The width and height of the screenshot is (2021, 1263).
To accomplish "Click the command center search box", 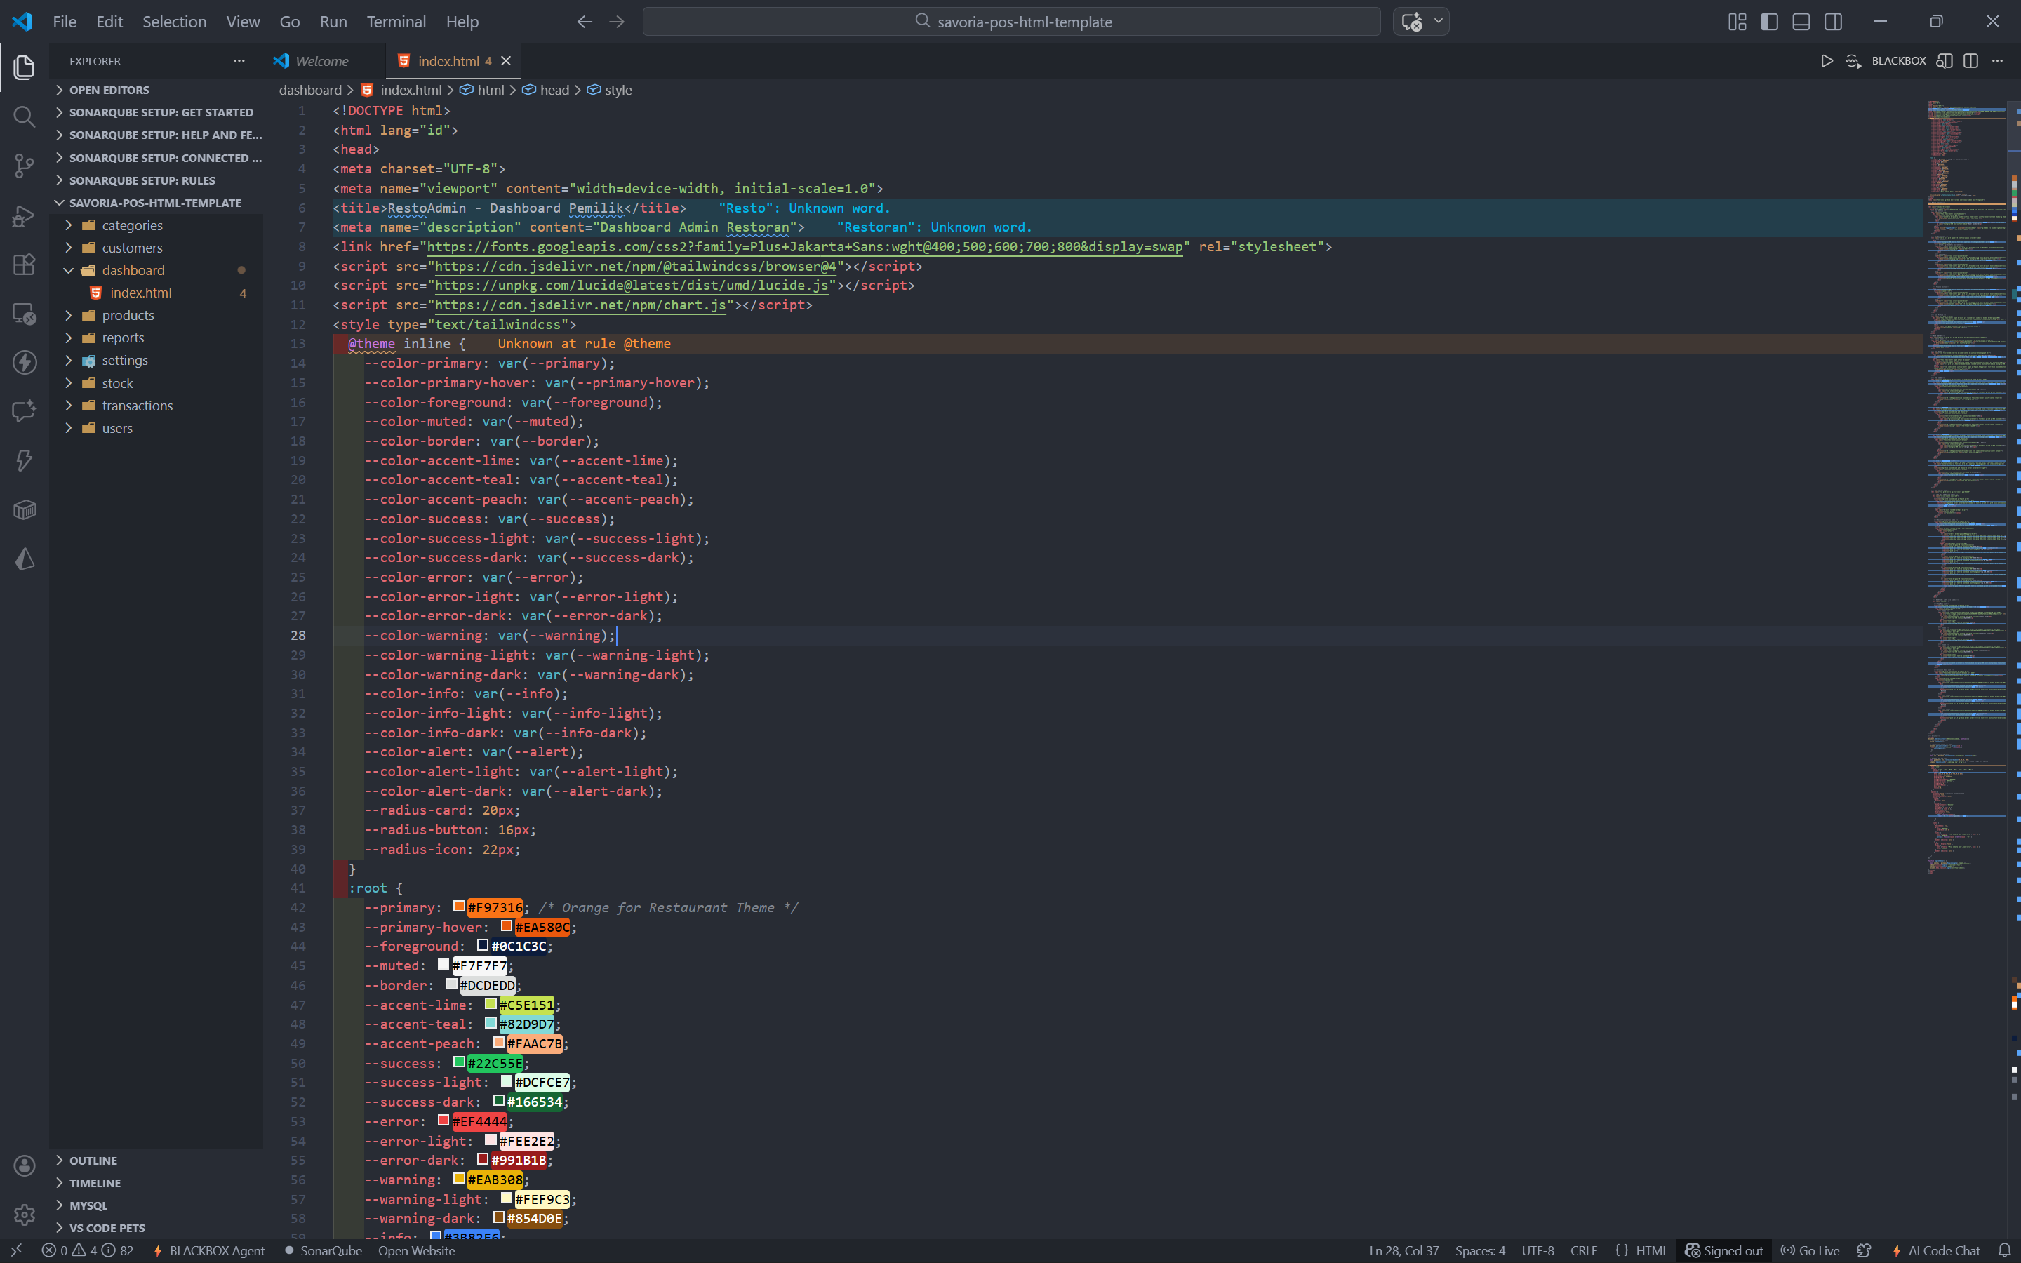I will (x=1011, y=22).
